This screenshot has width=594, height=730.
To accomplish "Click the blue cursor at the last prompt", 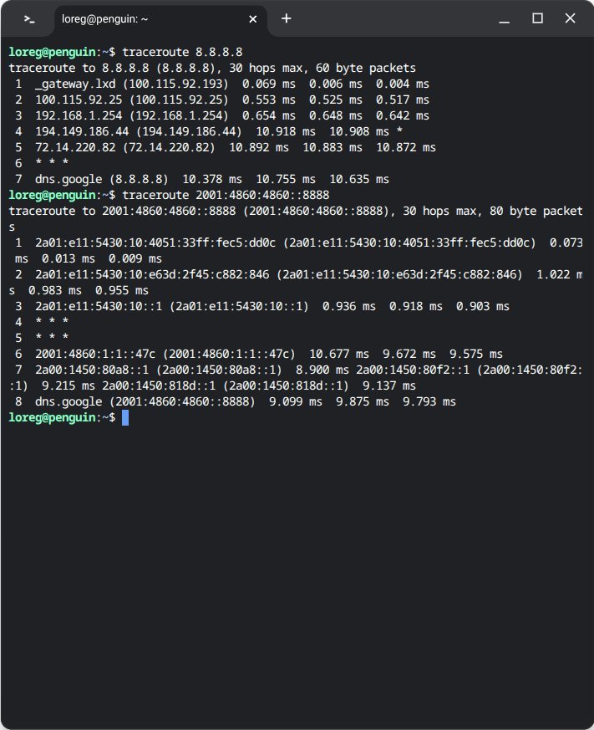I will point(125,417).
